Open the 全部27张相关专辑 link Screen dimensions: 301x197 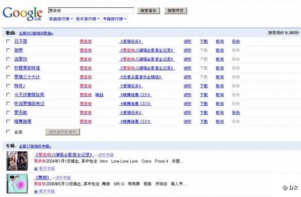pyautogui.click(x=35, y=146)
